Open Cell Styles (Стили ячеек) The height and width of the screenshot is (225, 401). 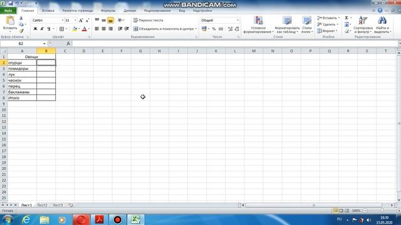[x=307, y=24]
